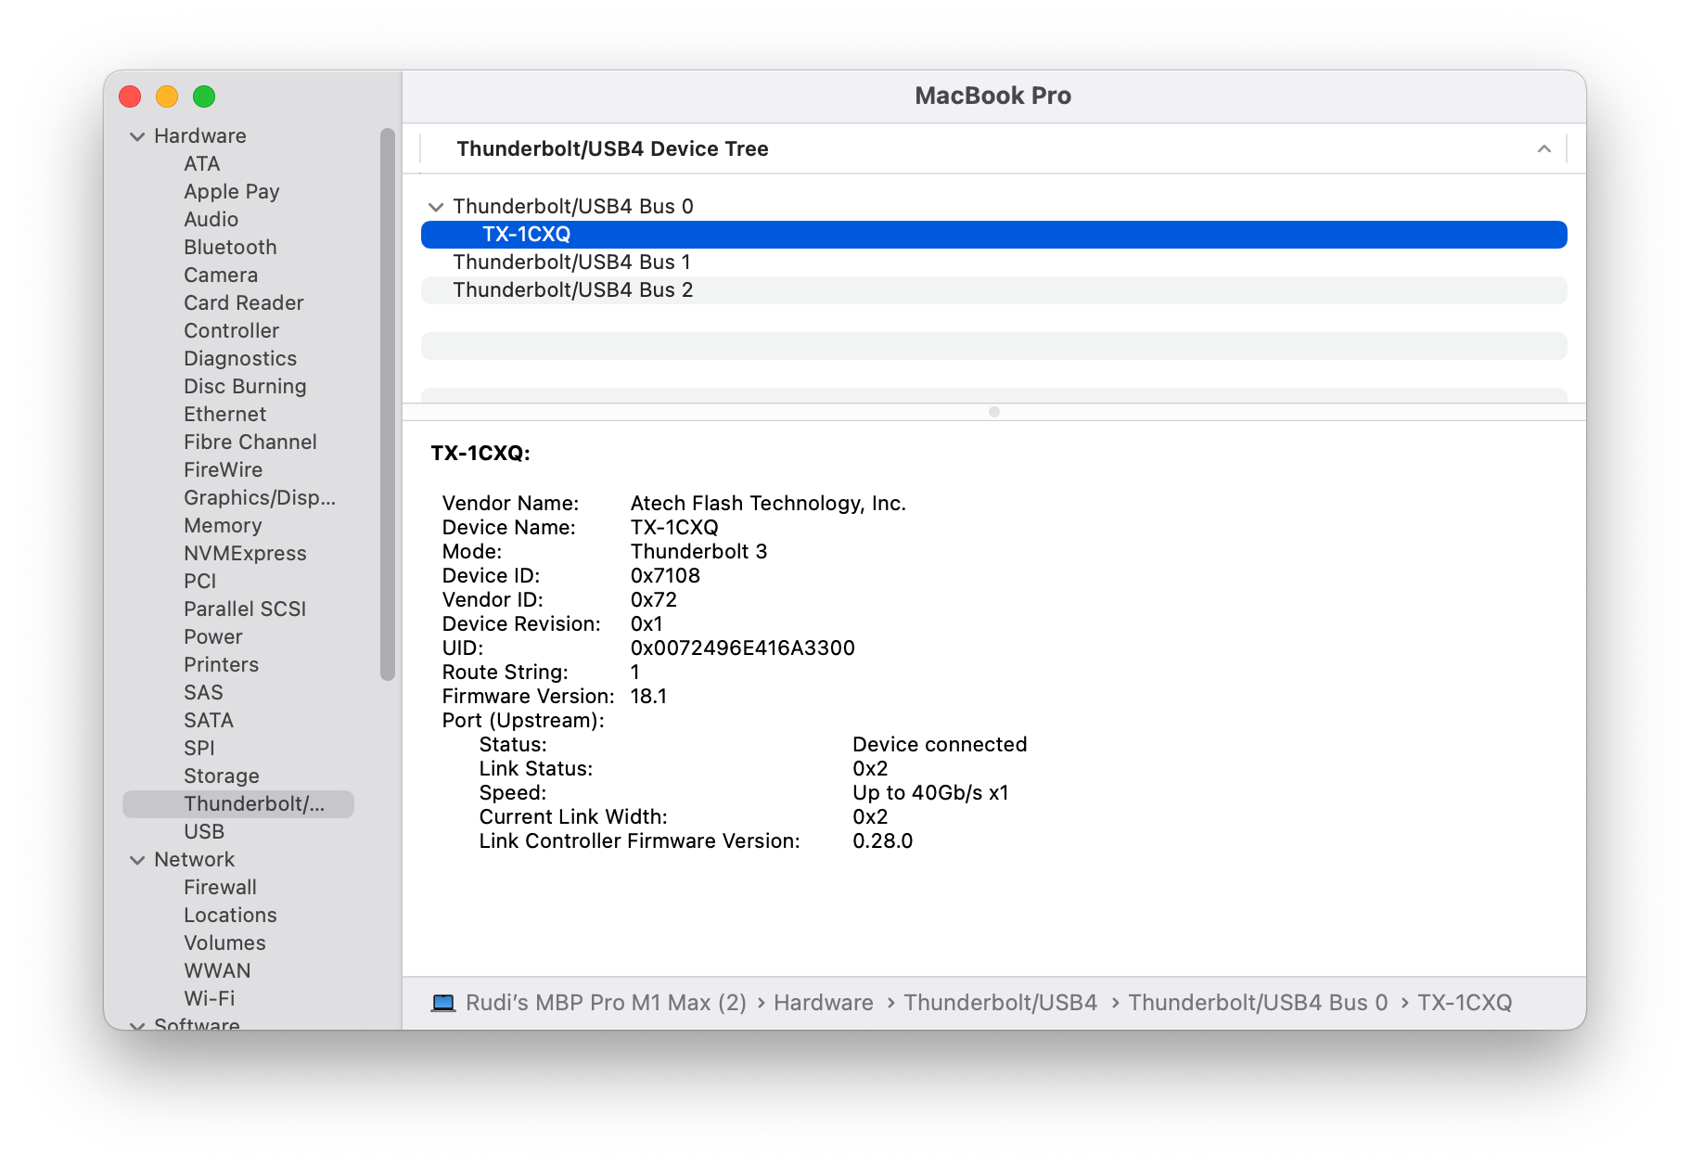Open the Audio hardware section
Screen dimensions: 1690x1167
pyautogui.click(x=211, y=220)
